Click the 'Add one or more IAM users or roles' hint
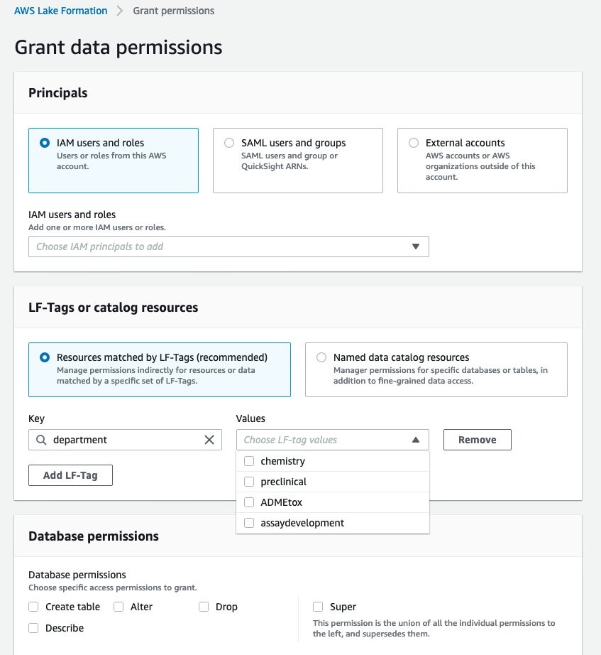601x655 pixels. (97, 227)
